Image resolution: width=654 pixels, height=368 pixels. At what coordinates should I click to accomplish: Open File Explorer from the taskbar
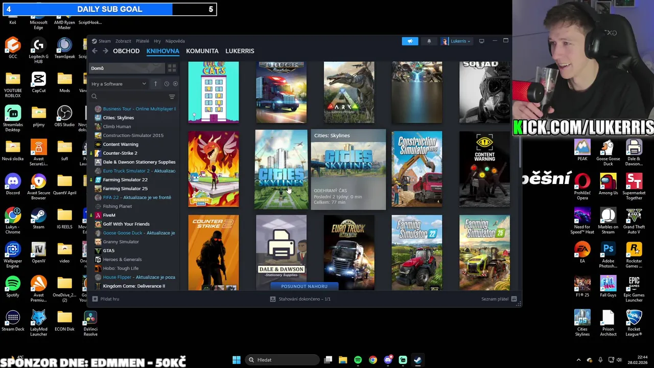[x=343, y=360]
